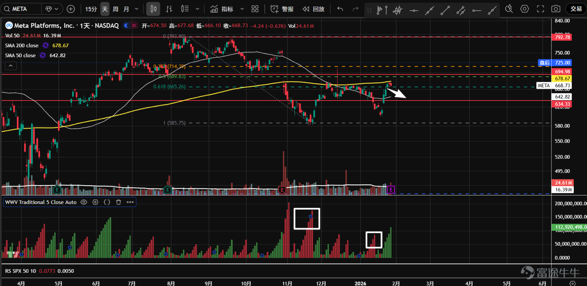This screenshot has width=587, height=286.
Task: Open the diamond plan dropdown
Action: pos(52,9)
